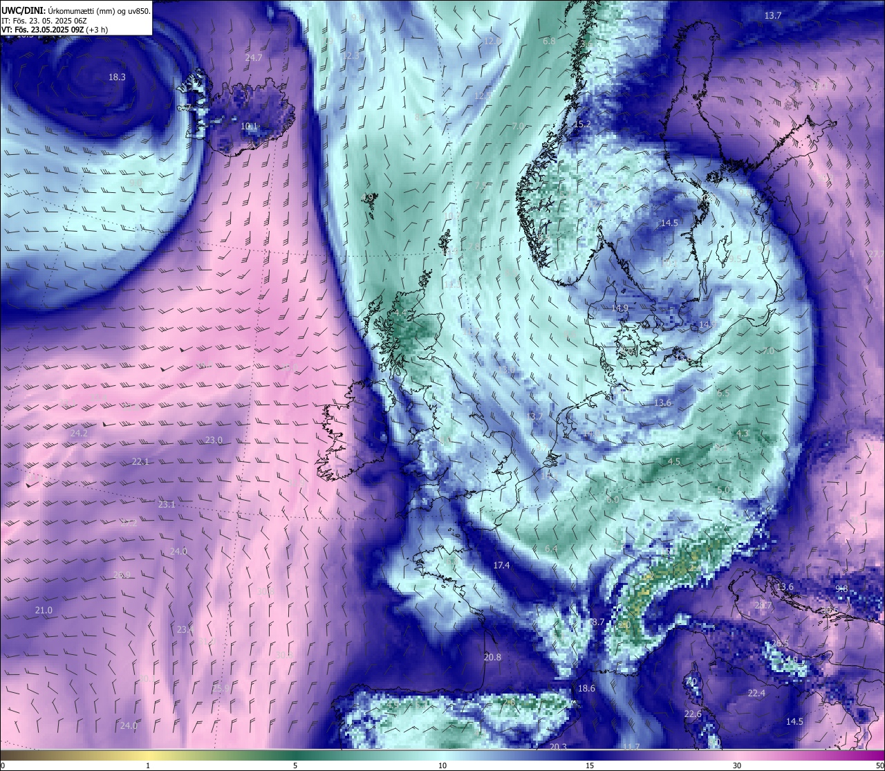Click the 0 tick on the color scale
Screen dimensions: 885x771
pos(2,765)
